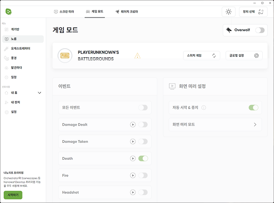
Task: Play the Fire event preview
Action: pos(133,176)
